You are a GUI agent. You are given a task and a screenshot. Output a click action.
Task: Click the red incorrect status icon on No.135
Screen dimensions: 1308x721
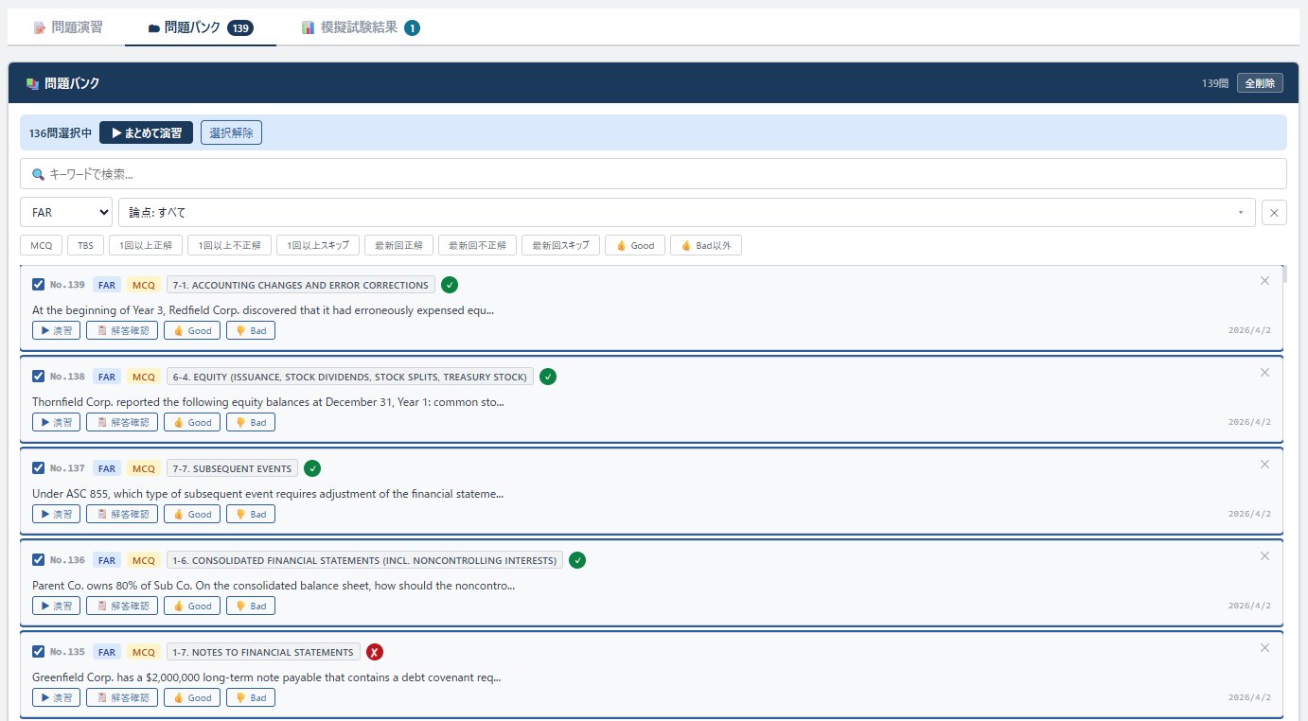pos(375,652)
